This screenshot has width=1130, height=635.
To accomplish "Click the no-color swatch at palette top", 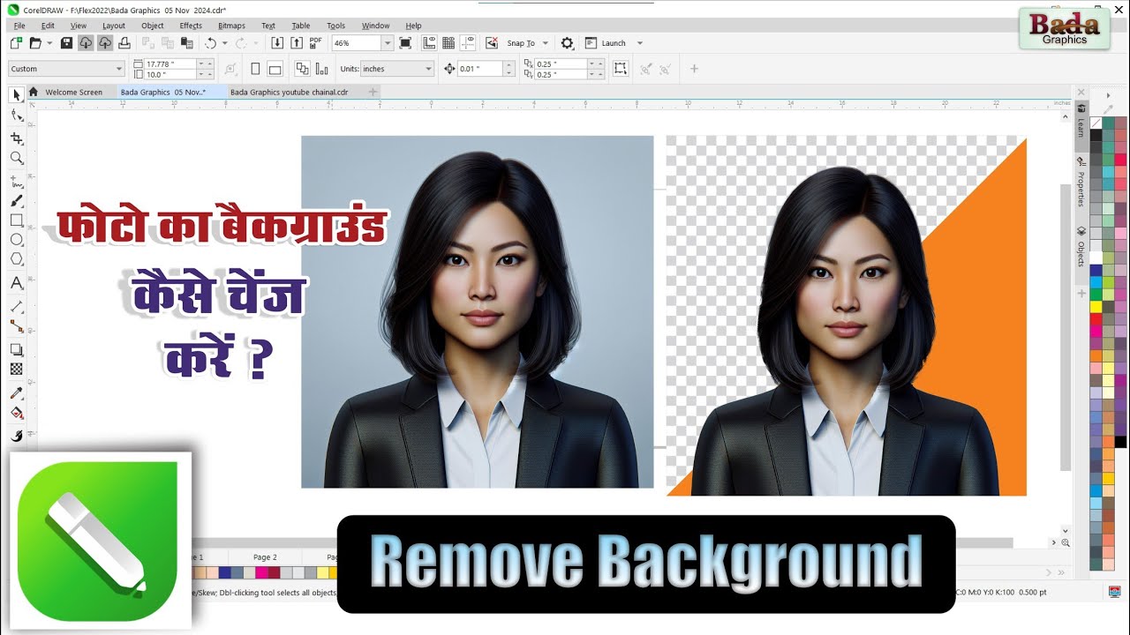I will [x=1096, y=123].
